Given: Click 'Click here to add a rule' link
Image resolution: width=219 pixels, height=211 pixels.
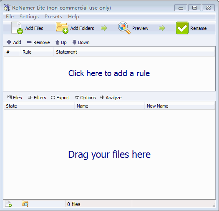Looking at the screenshot, I should pos(109,73).
